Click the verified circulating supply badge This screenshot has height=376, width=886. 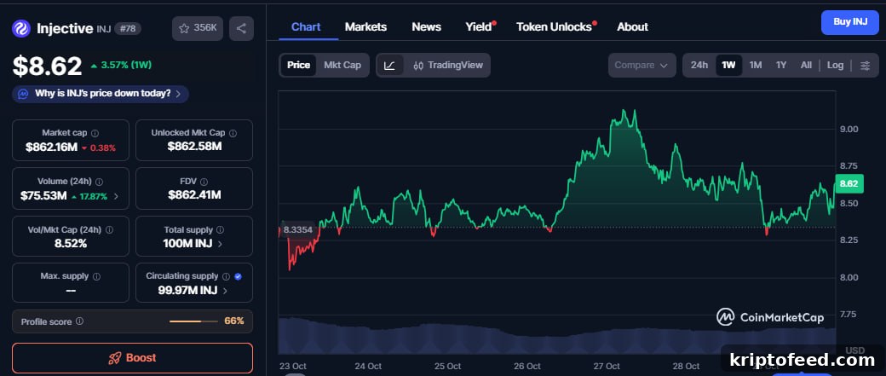(238, 276)
